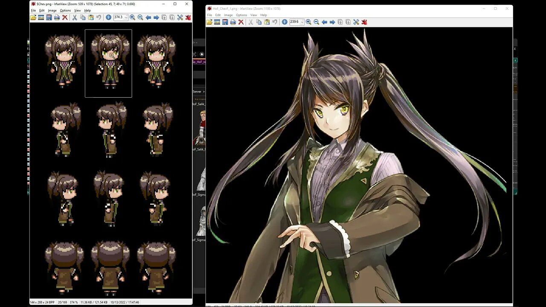Viewport: 546px width, 307px height.
Task: Click Zoom Out magnifier in HoF_ChevF_1.png window
Action: [317, 22]
